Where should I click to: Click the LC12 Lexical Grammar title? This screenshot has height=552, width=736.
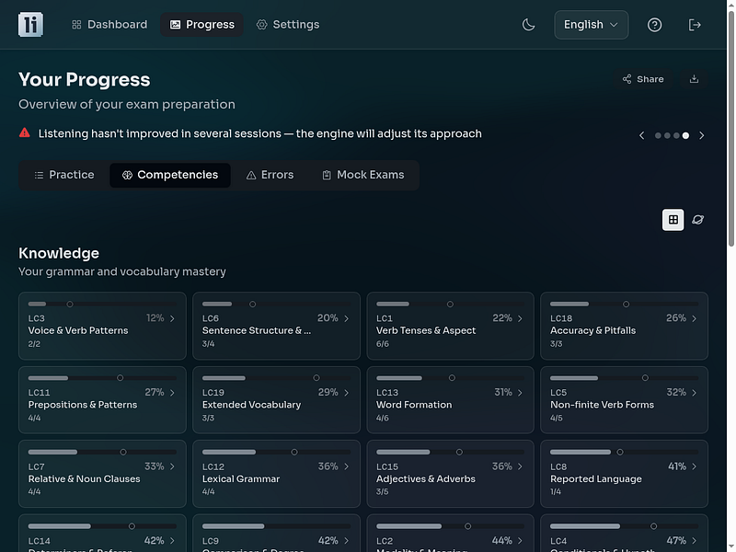click(241, 478)
